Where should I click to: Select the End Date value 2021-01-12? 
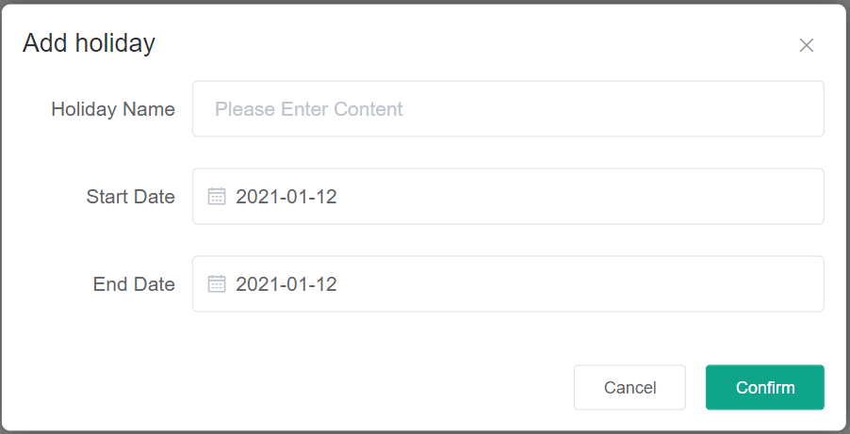(286, 284)
